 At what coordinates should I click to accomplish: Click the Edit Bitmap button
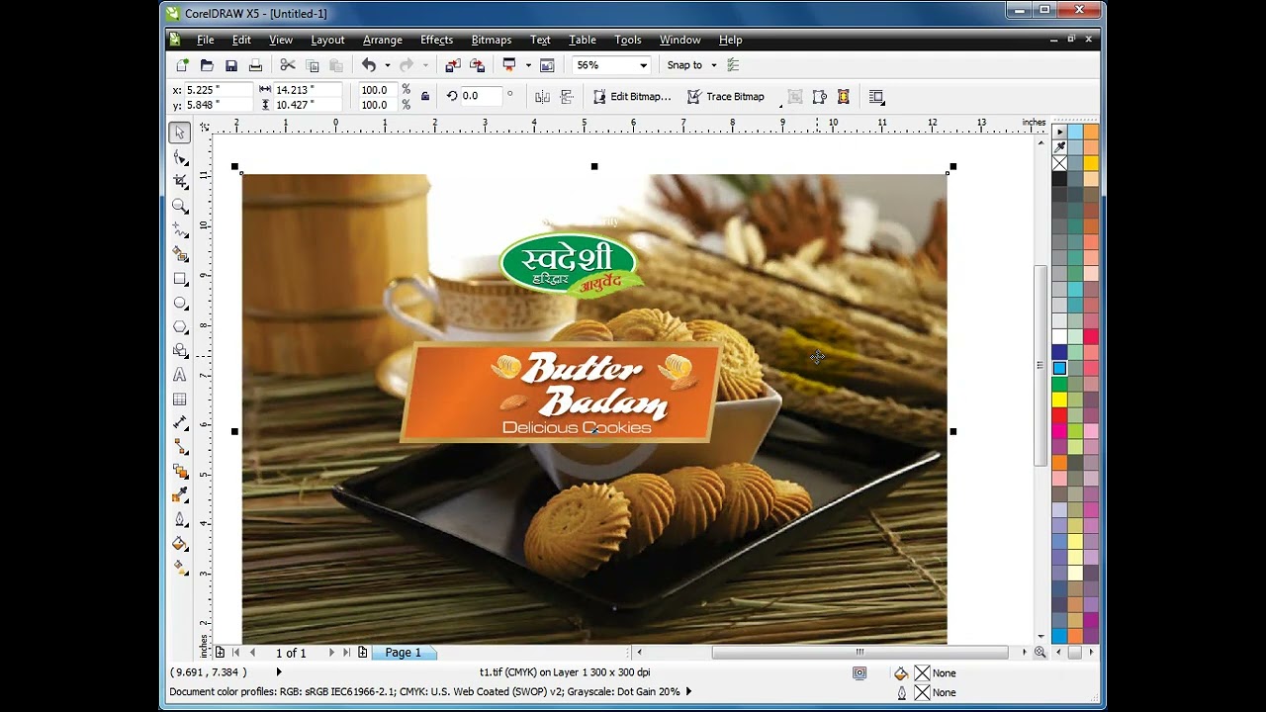[x=632, y=96]
